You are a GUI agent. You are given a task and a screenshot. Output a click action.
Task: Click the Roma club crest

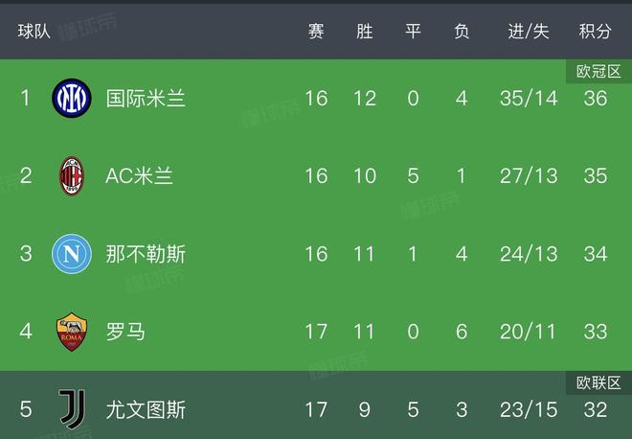(71, 332)
